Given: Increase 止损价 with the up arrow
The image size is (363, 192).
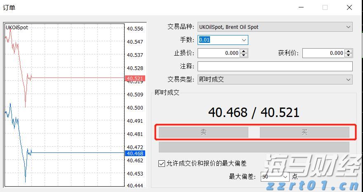Looking at the screenshot, I should click(x=244, y=51).
